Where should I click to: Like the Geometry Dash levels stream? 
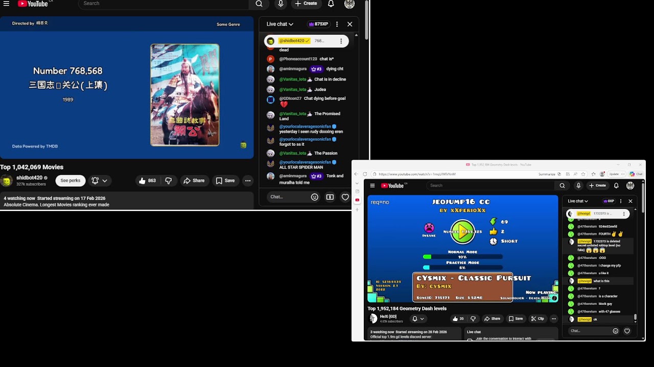(458, 319)
